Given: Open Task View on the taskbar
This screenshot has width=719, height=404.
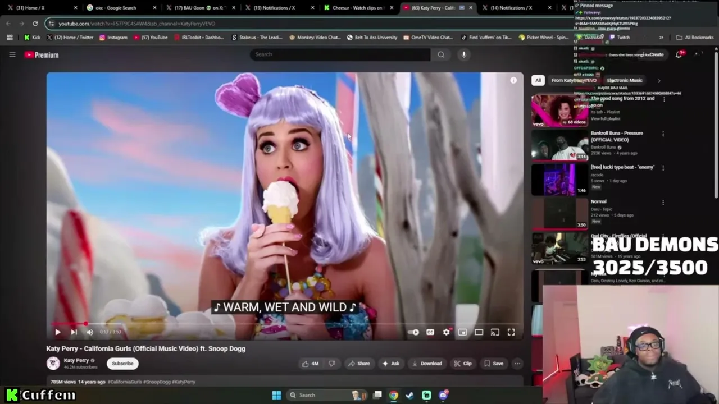Looking at the screenshot, I should point(377,395).
